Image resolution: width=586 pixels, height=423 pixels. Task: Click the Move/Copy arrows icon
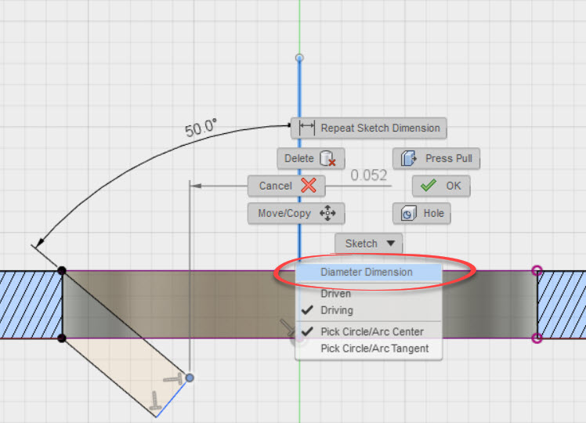pyautogui.click(x=327, y=213)
